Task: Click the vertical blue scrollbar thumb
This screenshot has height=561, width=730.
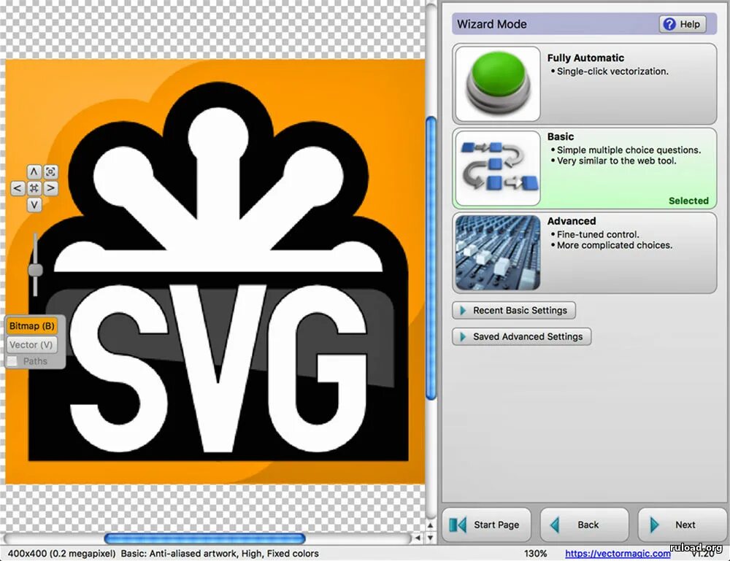Action: 431,258
